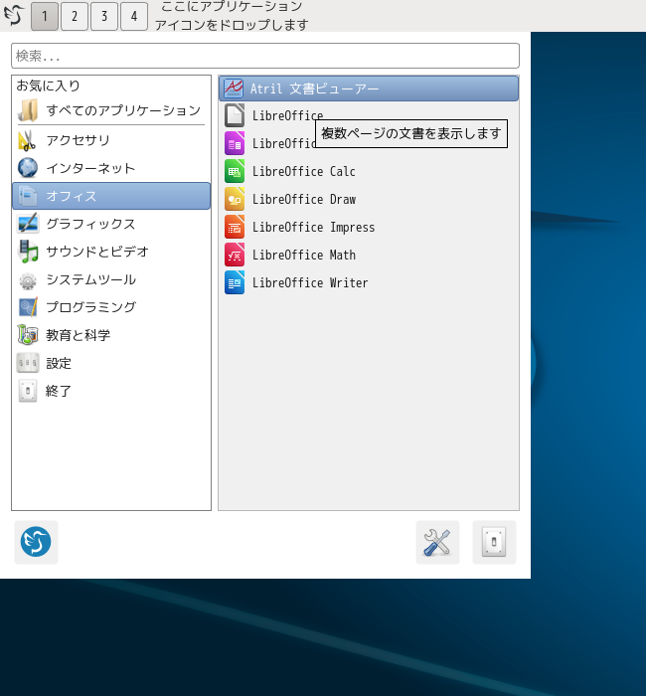Select the お気に入り favorites entry
This screenshot has width=646, height=696.
(x=111, y=86)
